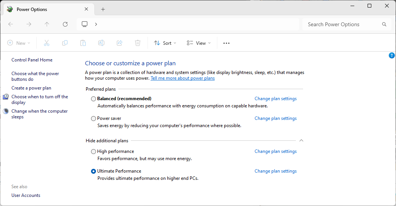Open the View dropdown menu

[199, 43]
